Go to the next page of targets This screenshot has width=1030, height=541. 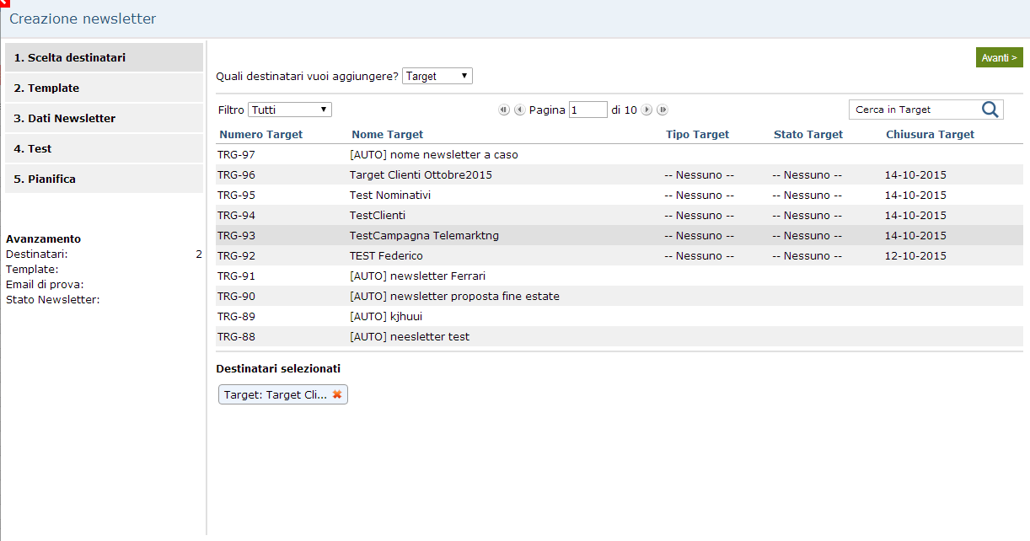pos(646,110)
